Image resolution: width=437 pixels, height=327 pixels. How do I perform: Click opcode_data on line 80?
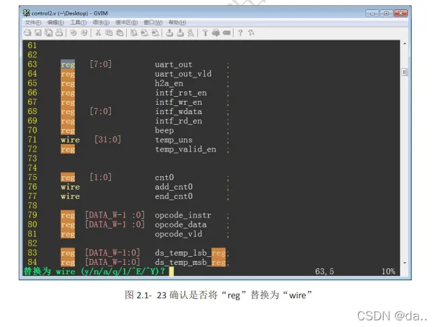click(x=181, y=225)
